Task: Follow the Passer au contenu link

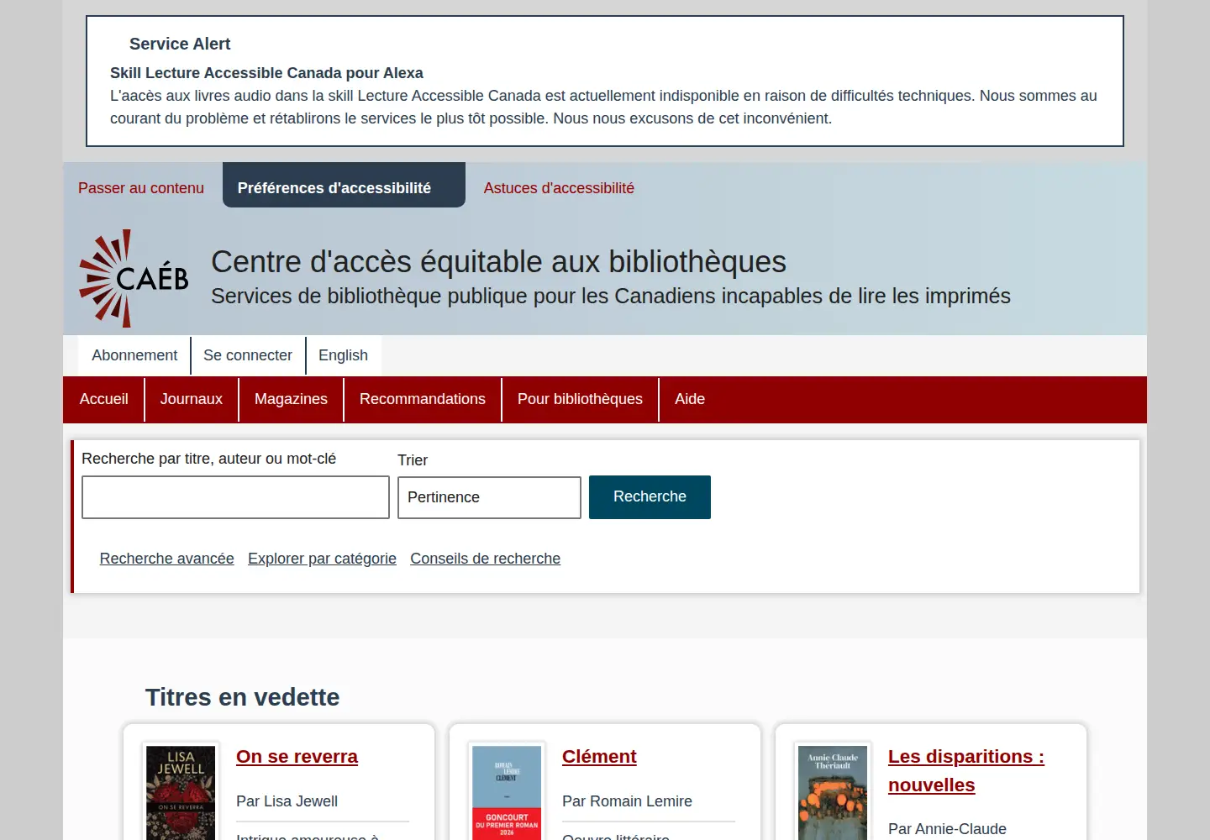Action: [x=141, y=188]
